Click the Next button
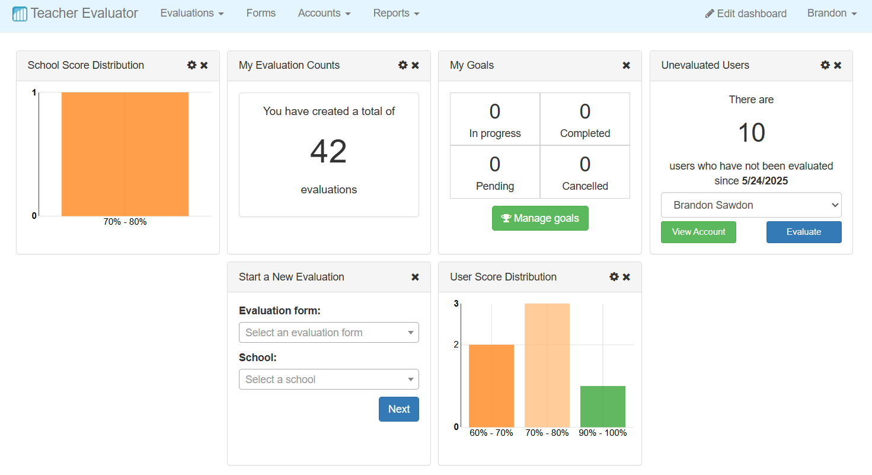The image size is (872, 475). coord(399,409)
